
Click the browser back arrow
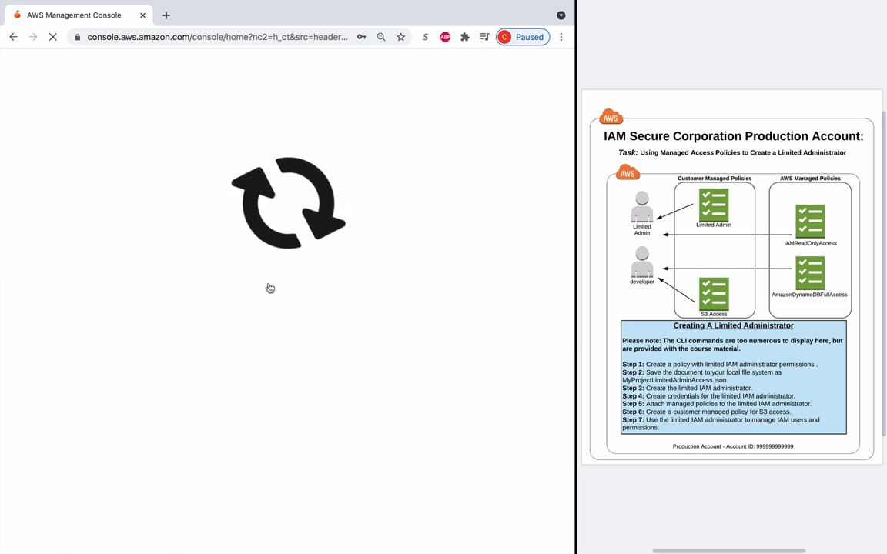pos(14,37)
